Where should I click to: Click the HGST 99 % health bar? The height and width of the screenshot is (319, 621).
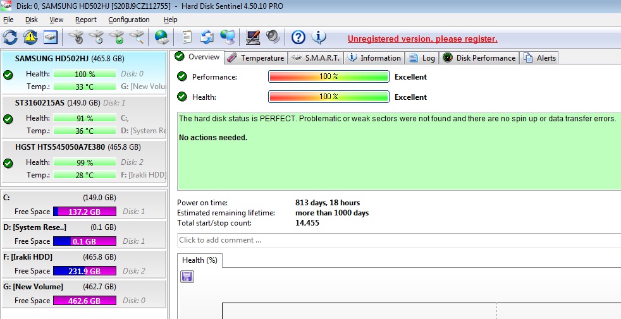(85, 162)
